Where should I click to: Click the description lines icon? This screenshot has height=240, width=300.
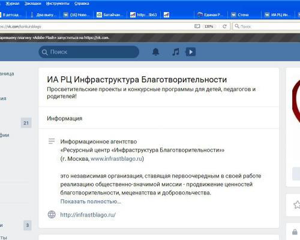(52, 141)
